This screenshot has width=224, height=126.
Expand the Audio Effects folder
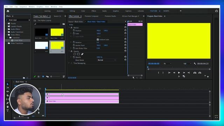click(6, 29)
